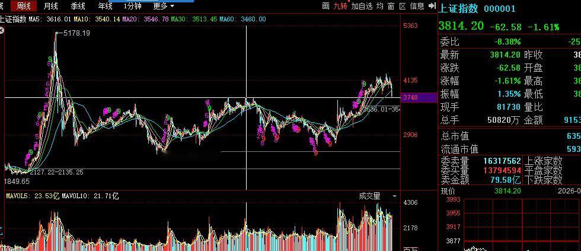This screenshot has width=581, height=251.
Task: Click the 2127.22-2135.25 gap annotation
Action: 57,172
